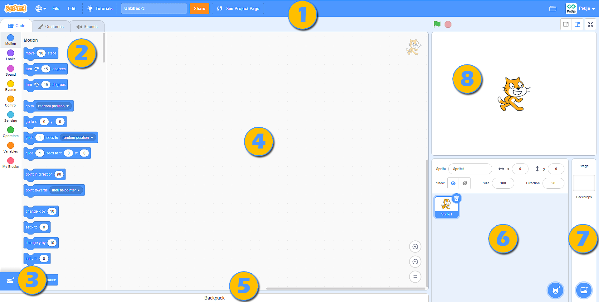
Task: Enter full screen stage mode
Action: click(x=590, y=24)
